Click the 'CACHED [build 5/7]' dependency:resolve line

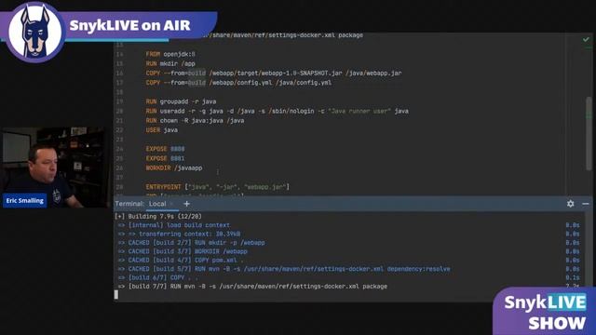click(284, 269)
